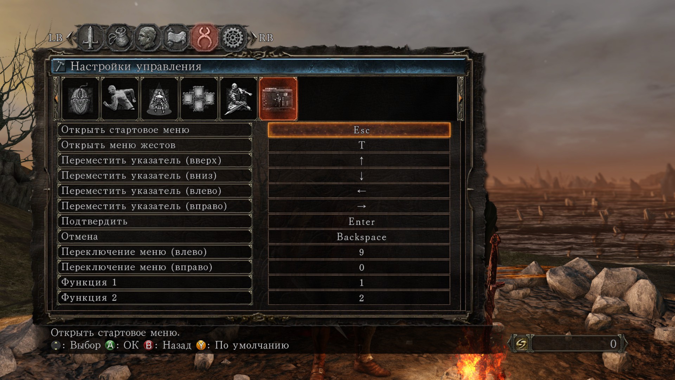Click left arrow beside LB label
The image size is (675, 380).
tap(70, 37)
